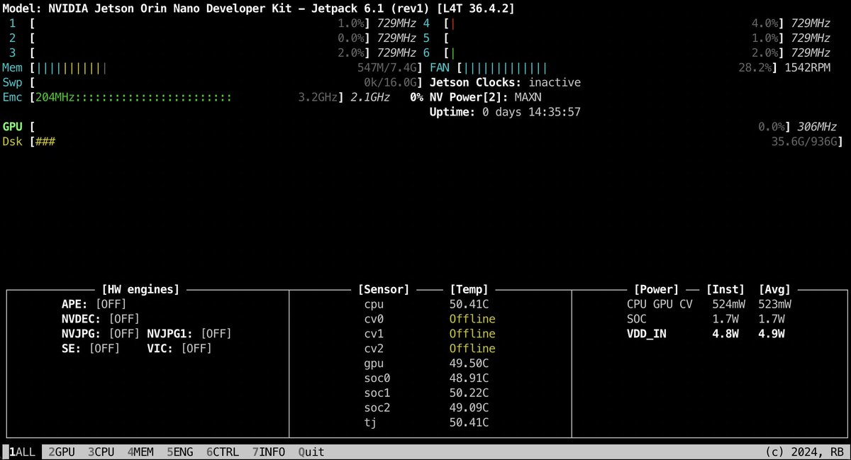Click the 4.8W instantaneous VDD_IN value

[x=725, y=334]
